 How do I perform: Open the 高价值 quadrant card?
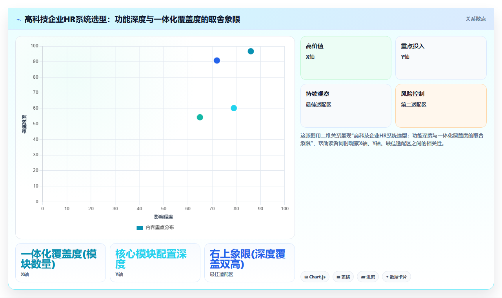click(x=346, y=58)
